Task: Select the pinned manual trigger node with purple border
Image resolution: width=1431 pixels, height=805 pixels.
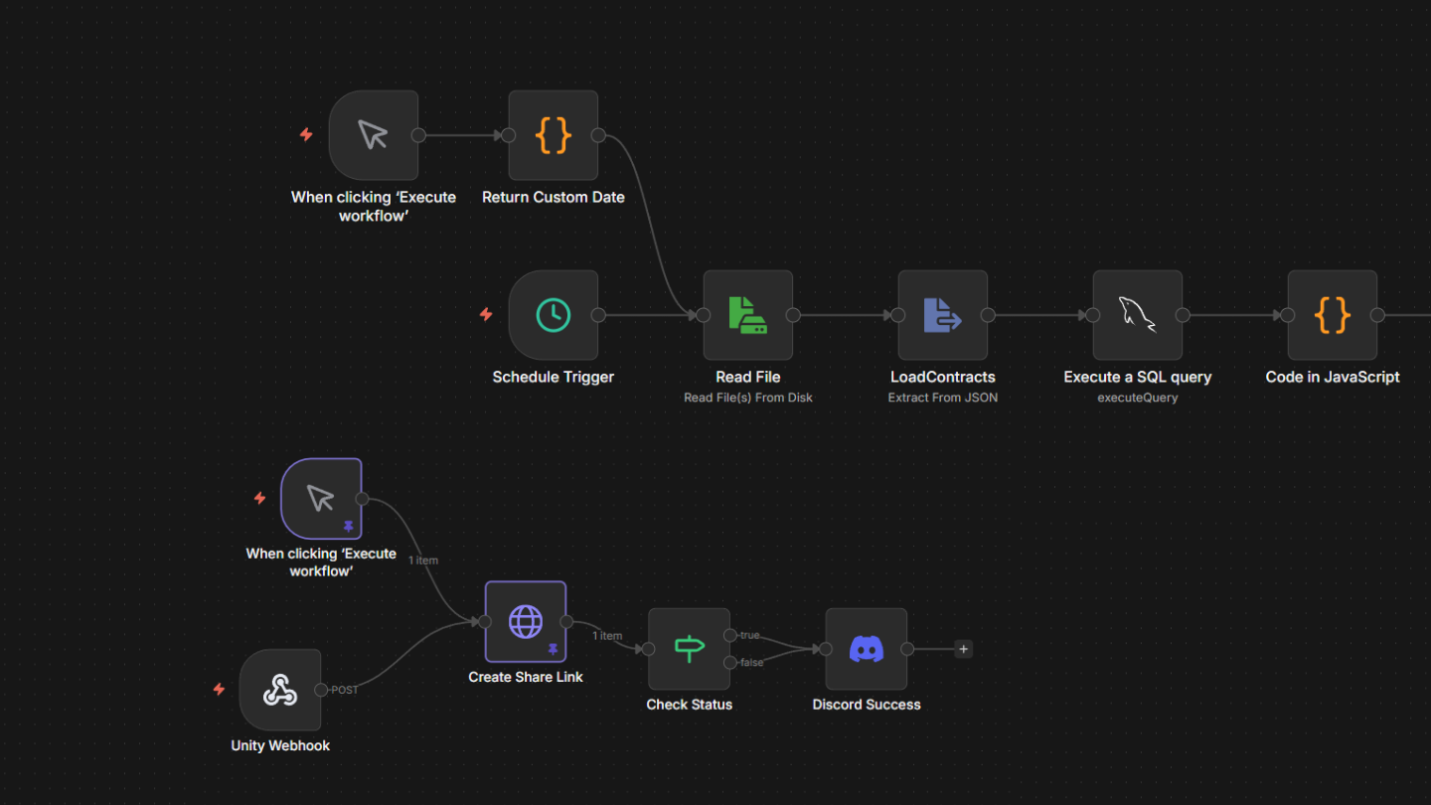Action: coord(321,498)
